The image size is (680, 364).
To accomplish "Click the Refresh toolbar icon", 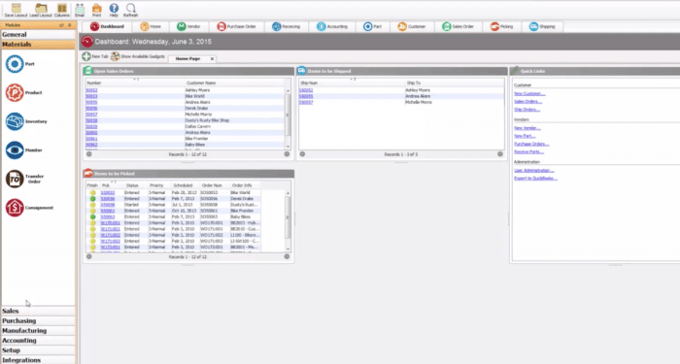I will pos(130,8).
